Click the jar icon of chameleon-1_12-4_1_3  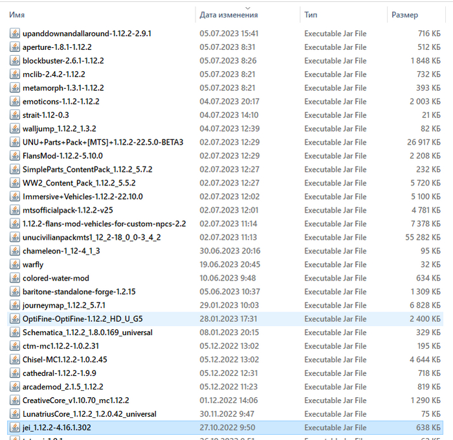(15, 251)
